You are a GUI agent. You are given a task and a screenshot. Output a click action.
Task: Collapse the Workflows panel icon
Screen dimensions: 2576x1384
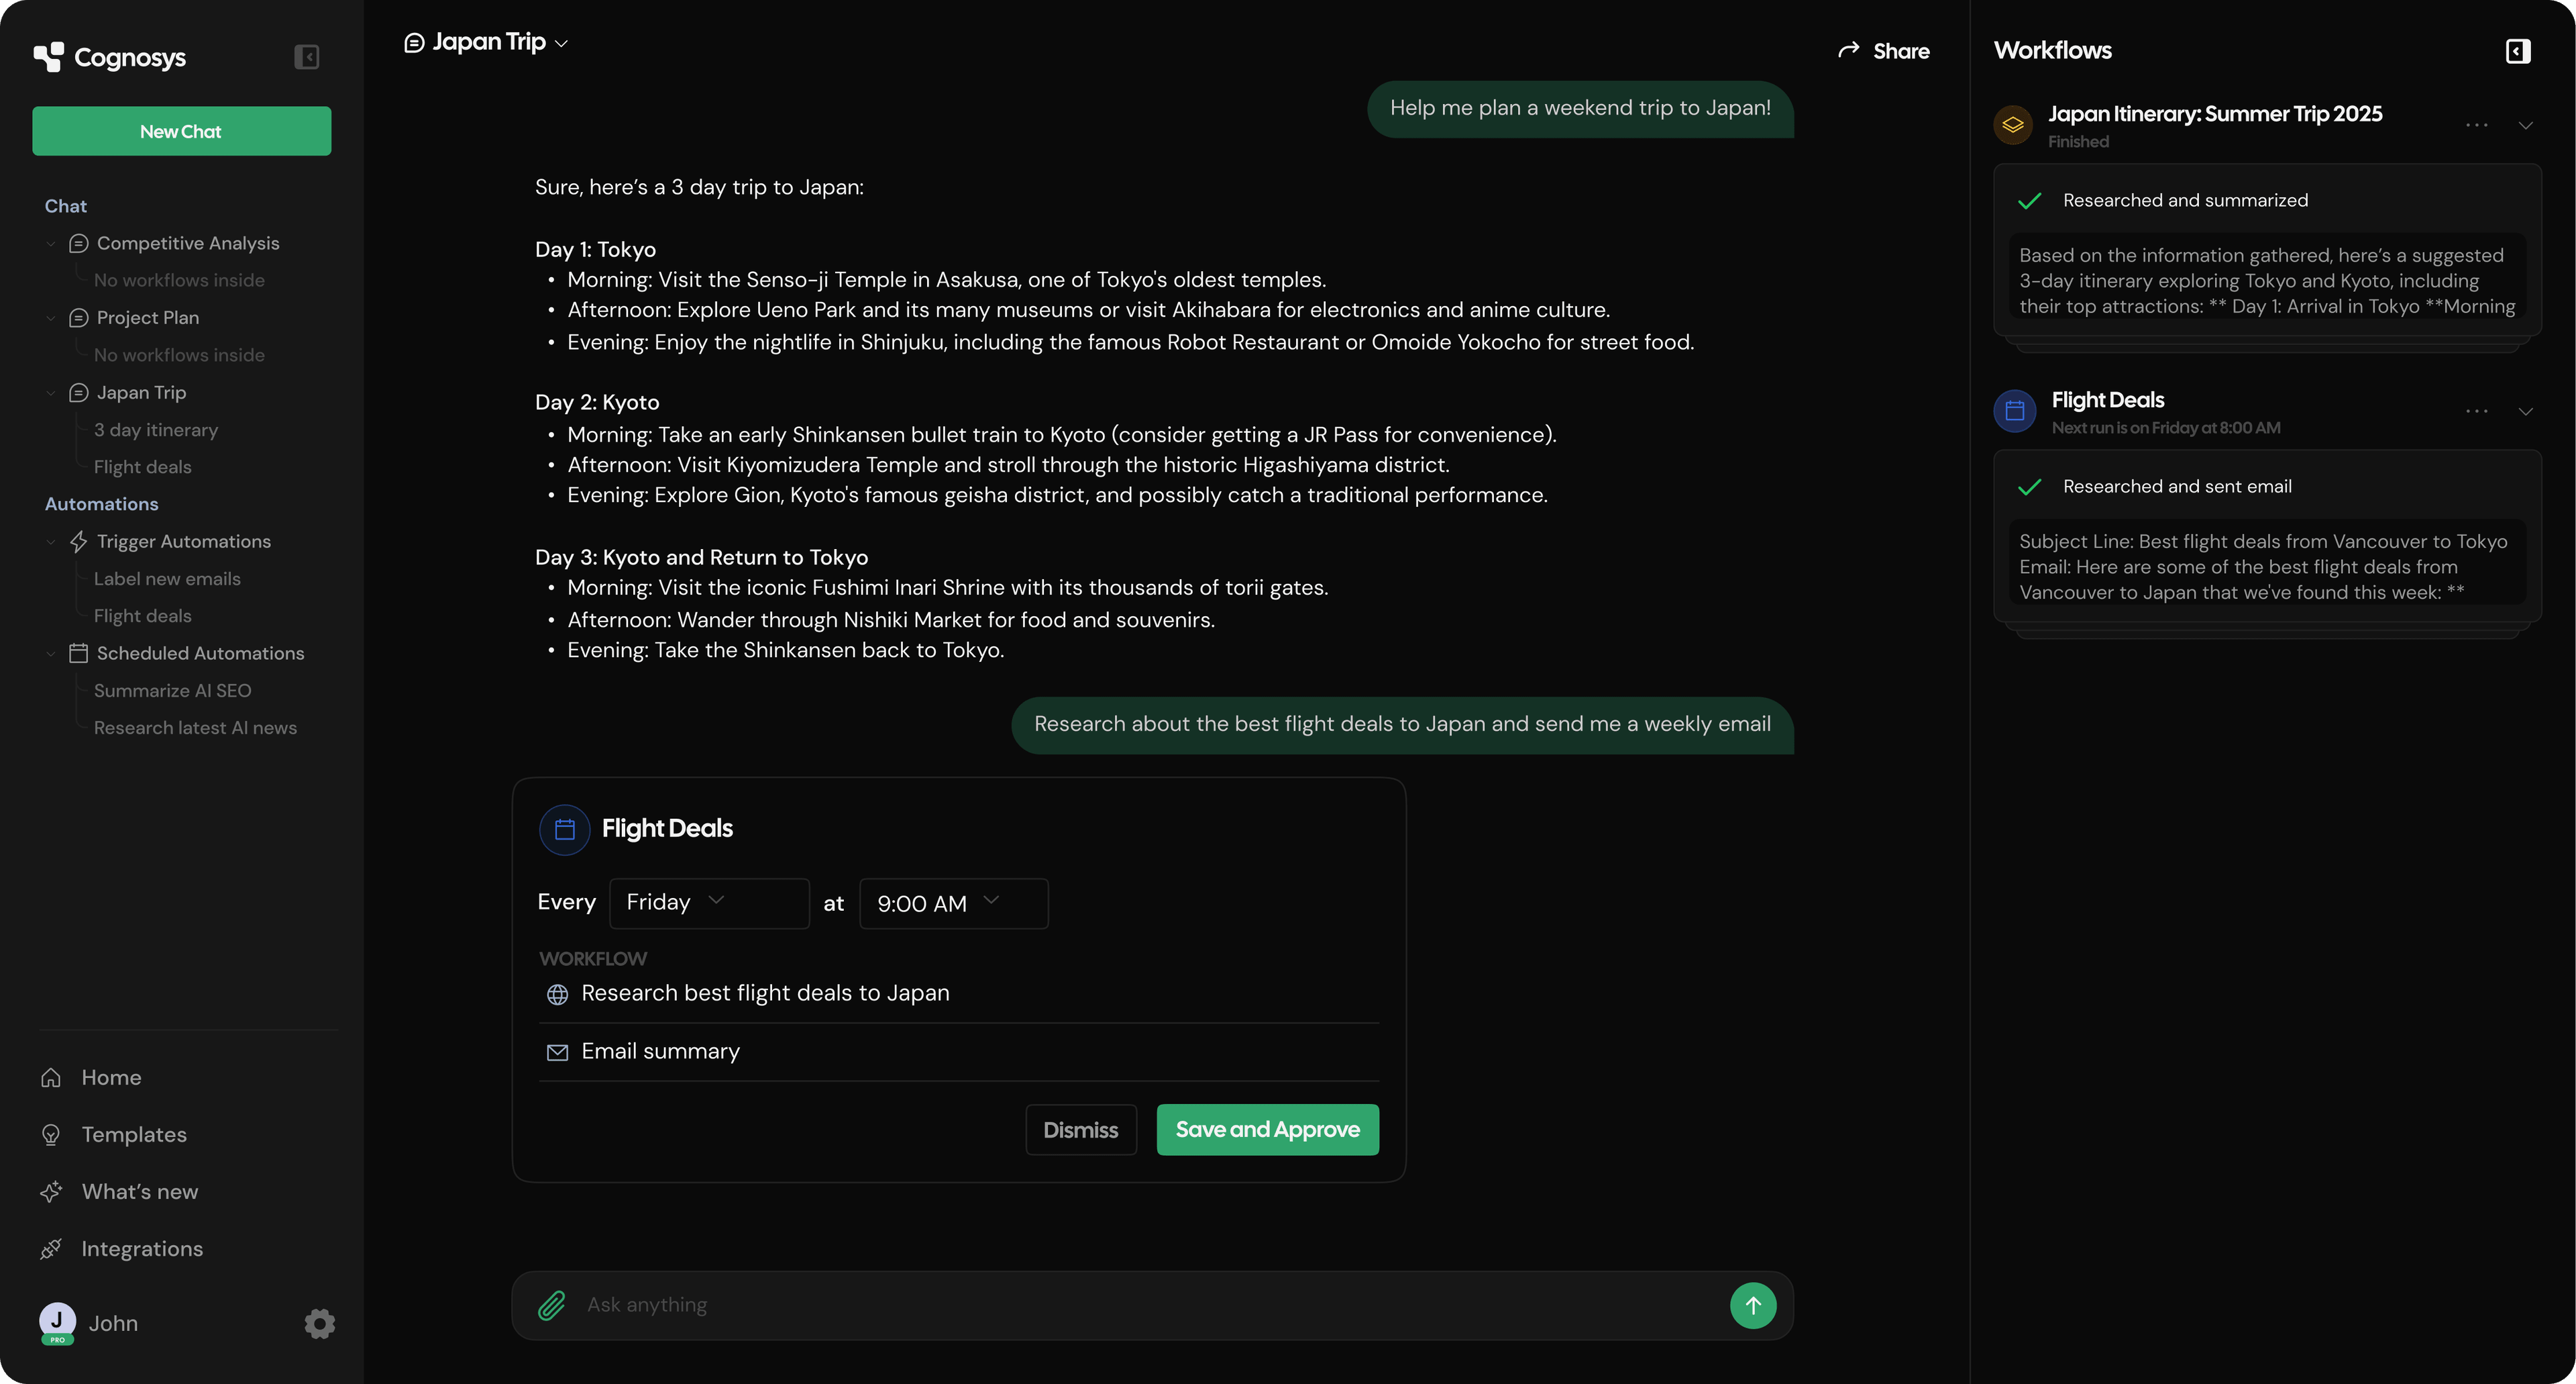[x=2517, y=51]
